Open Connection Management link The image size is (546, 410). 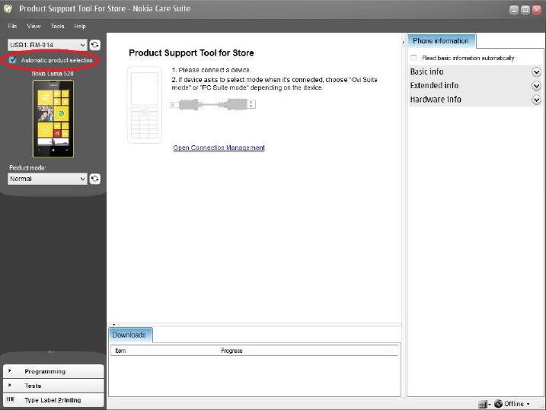click(219, 148)
